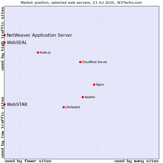The width and height of the screenshot is (163, 163).
Task: Click the NetWeaver Application Server data point
Action: point(4,35)
